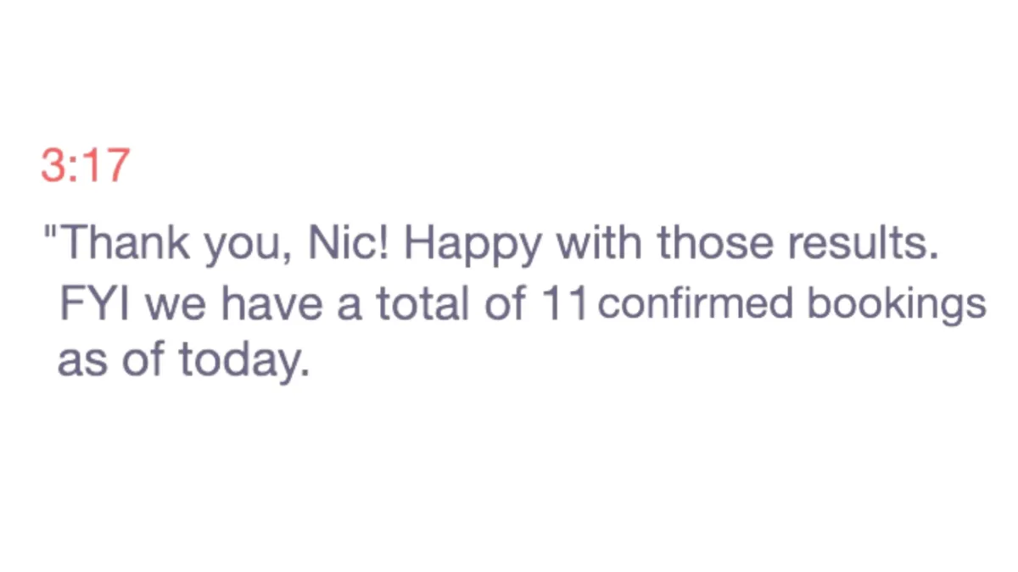This screenshot has height=572, width=1018.
Task: Click the number "11" in the message
Action: pyautogui.click(x=564, y=304)
